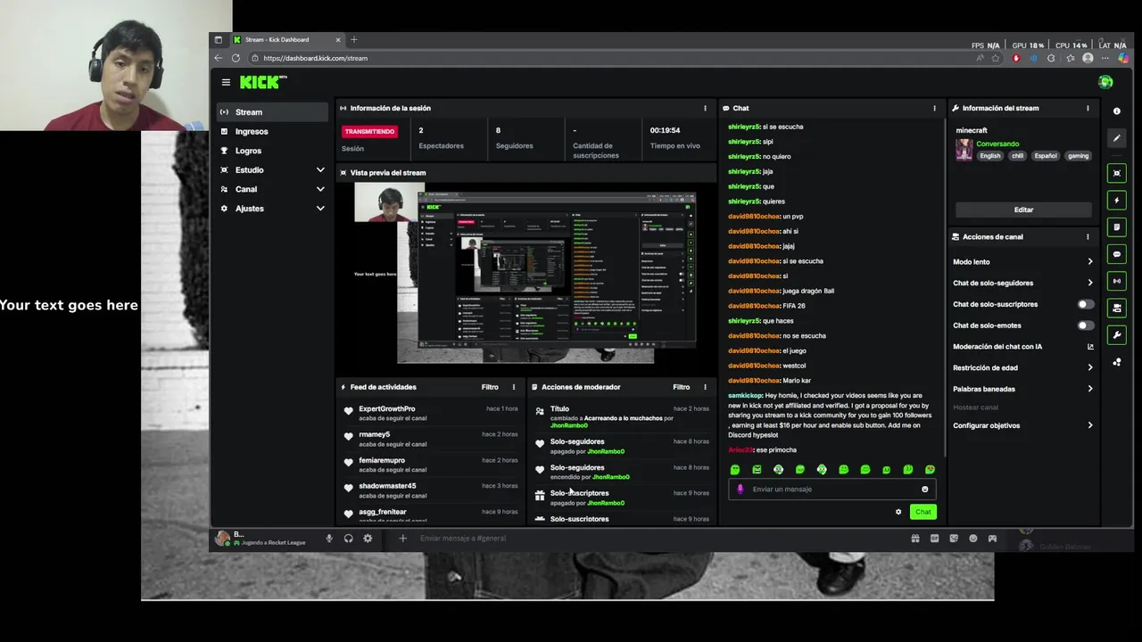This screenshot has height=642, width=1142.
Task: Click the English tag
Action: pyautogui.click(x=990, y=156)
